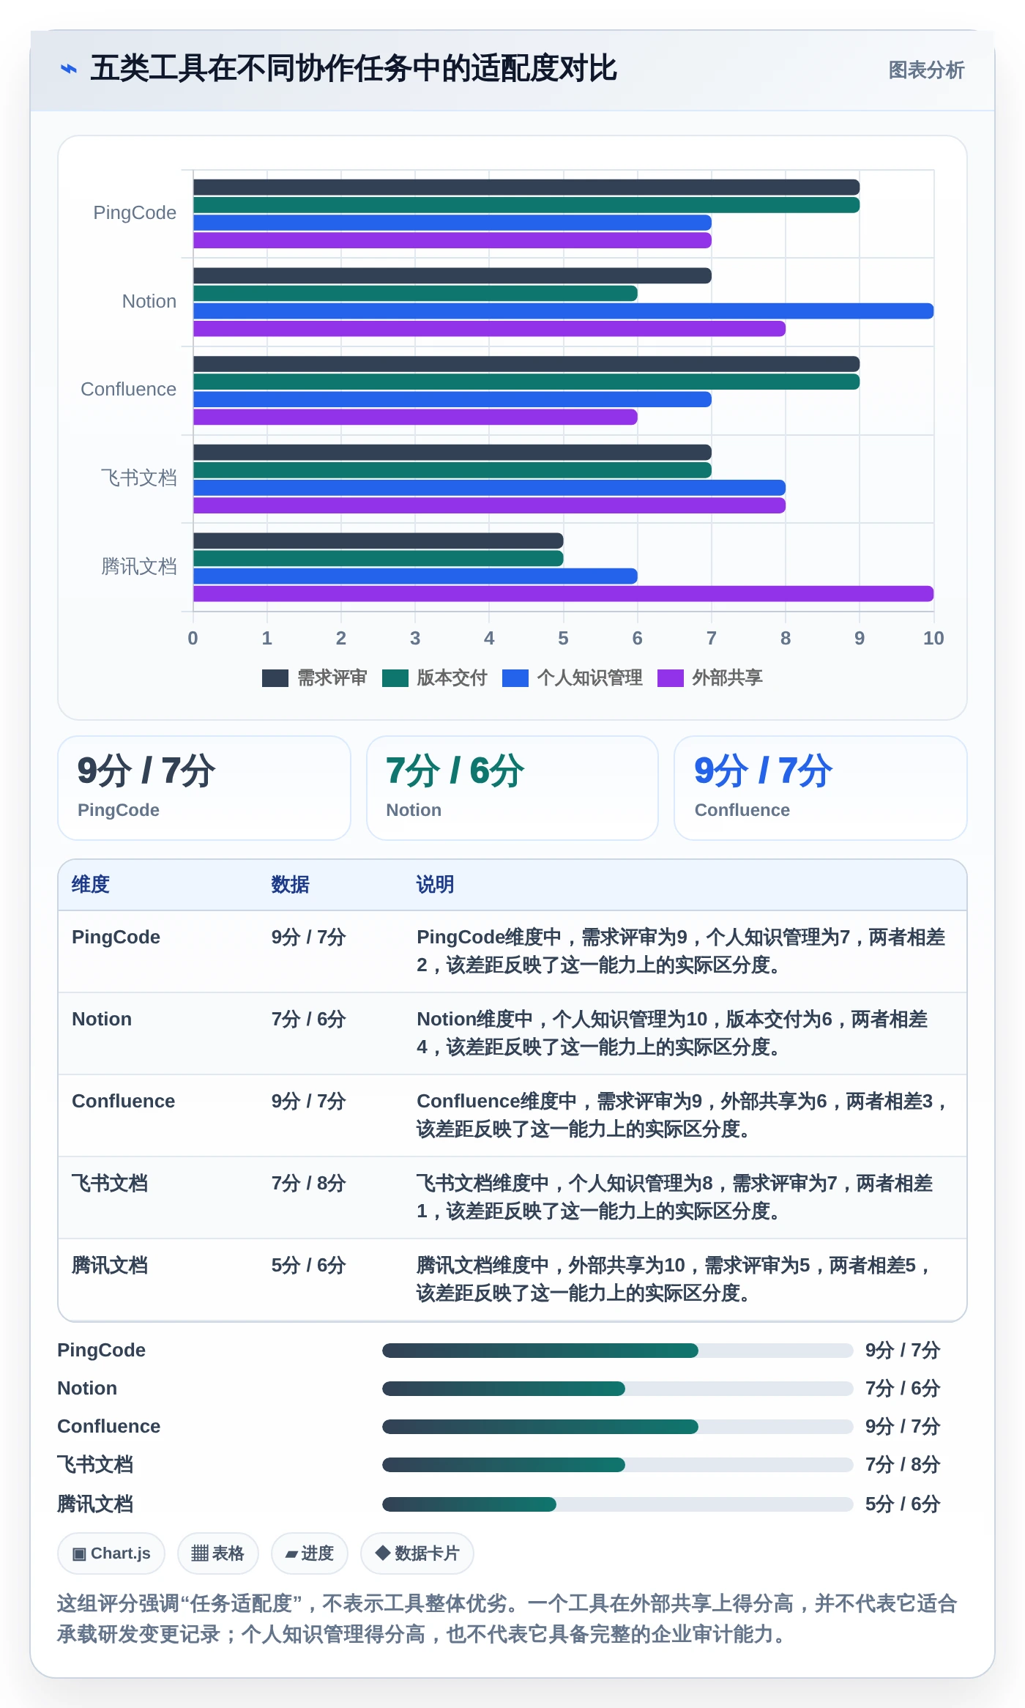Click the Confluence 9分 / 7分 data card

click(x=821, y=788)
